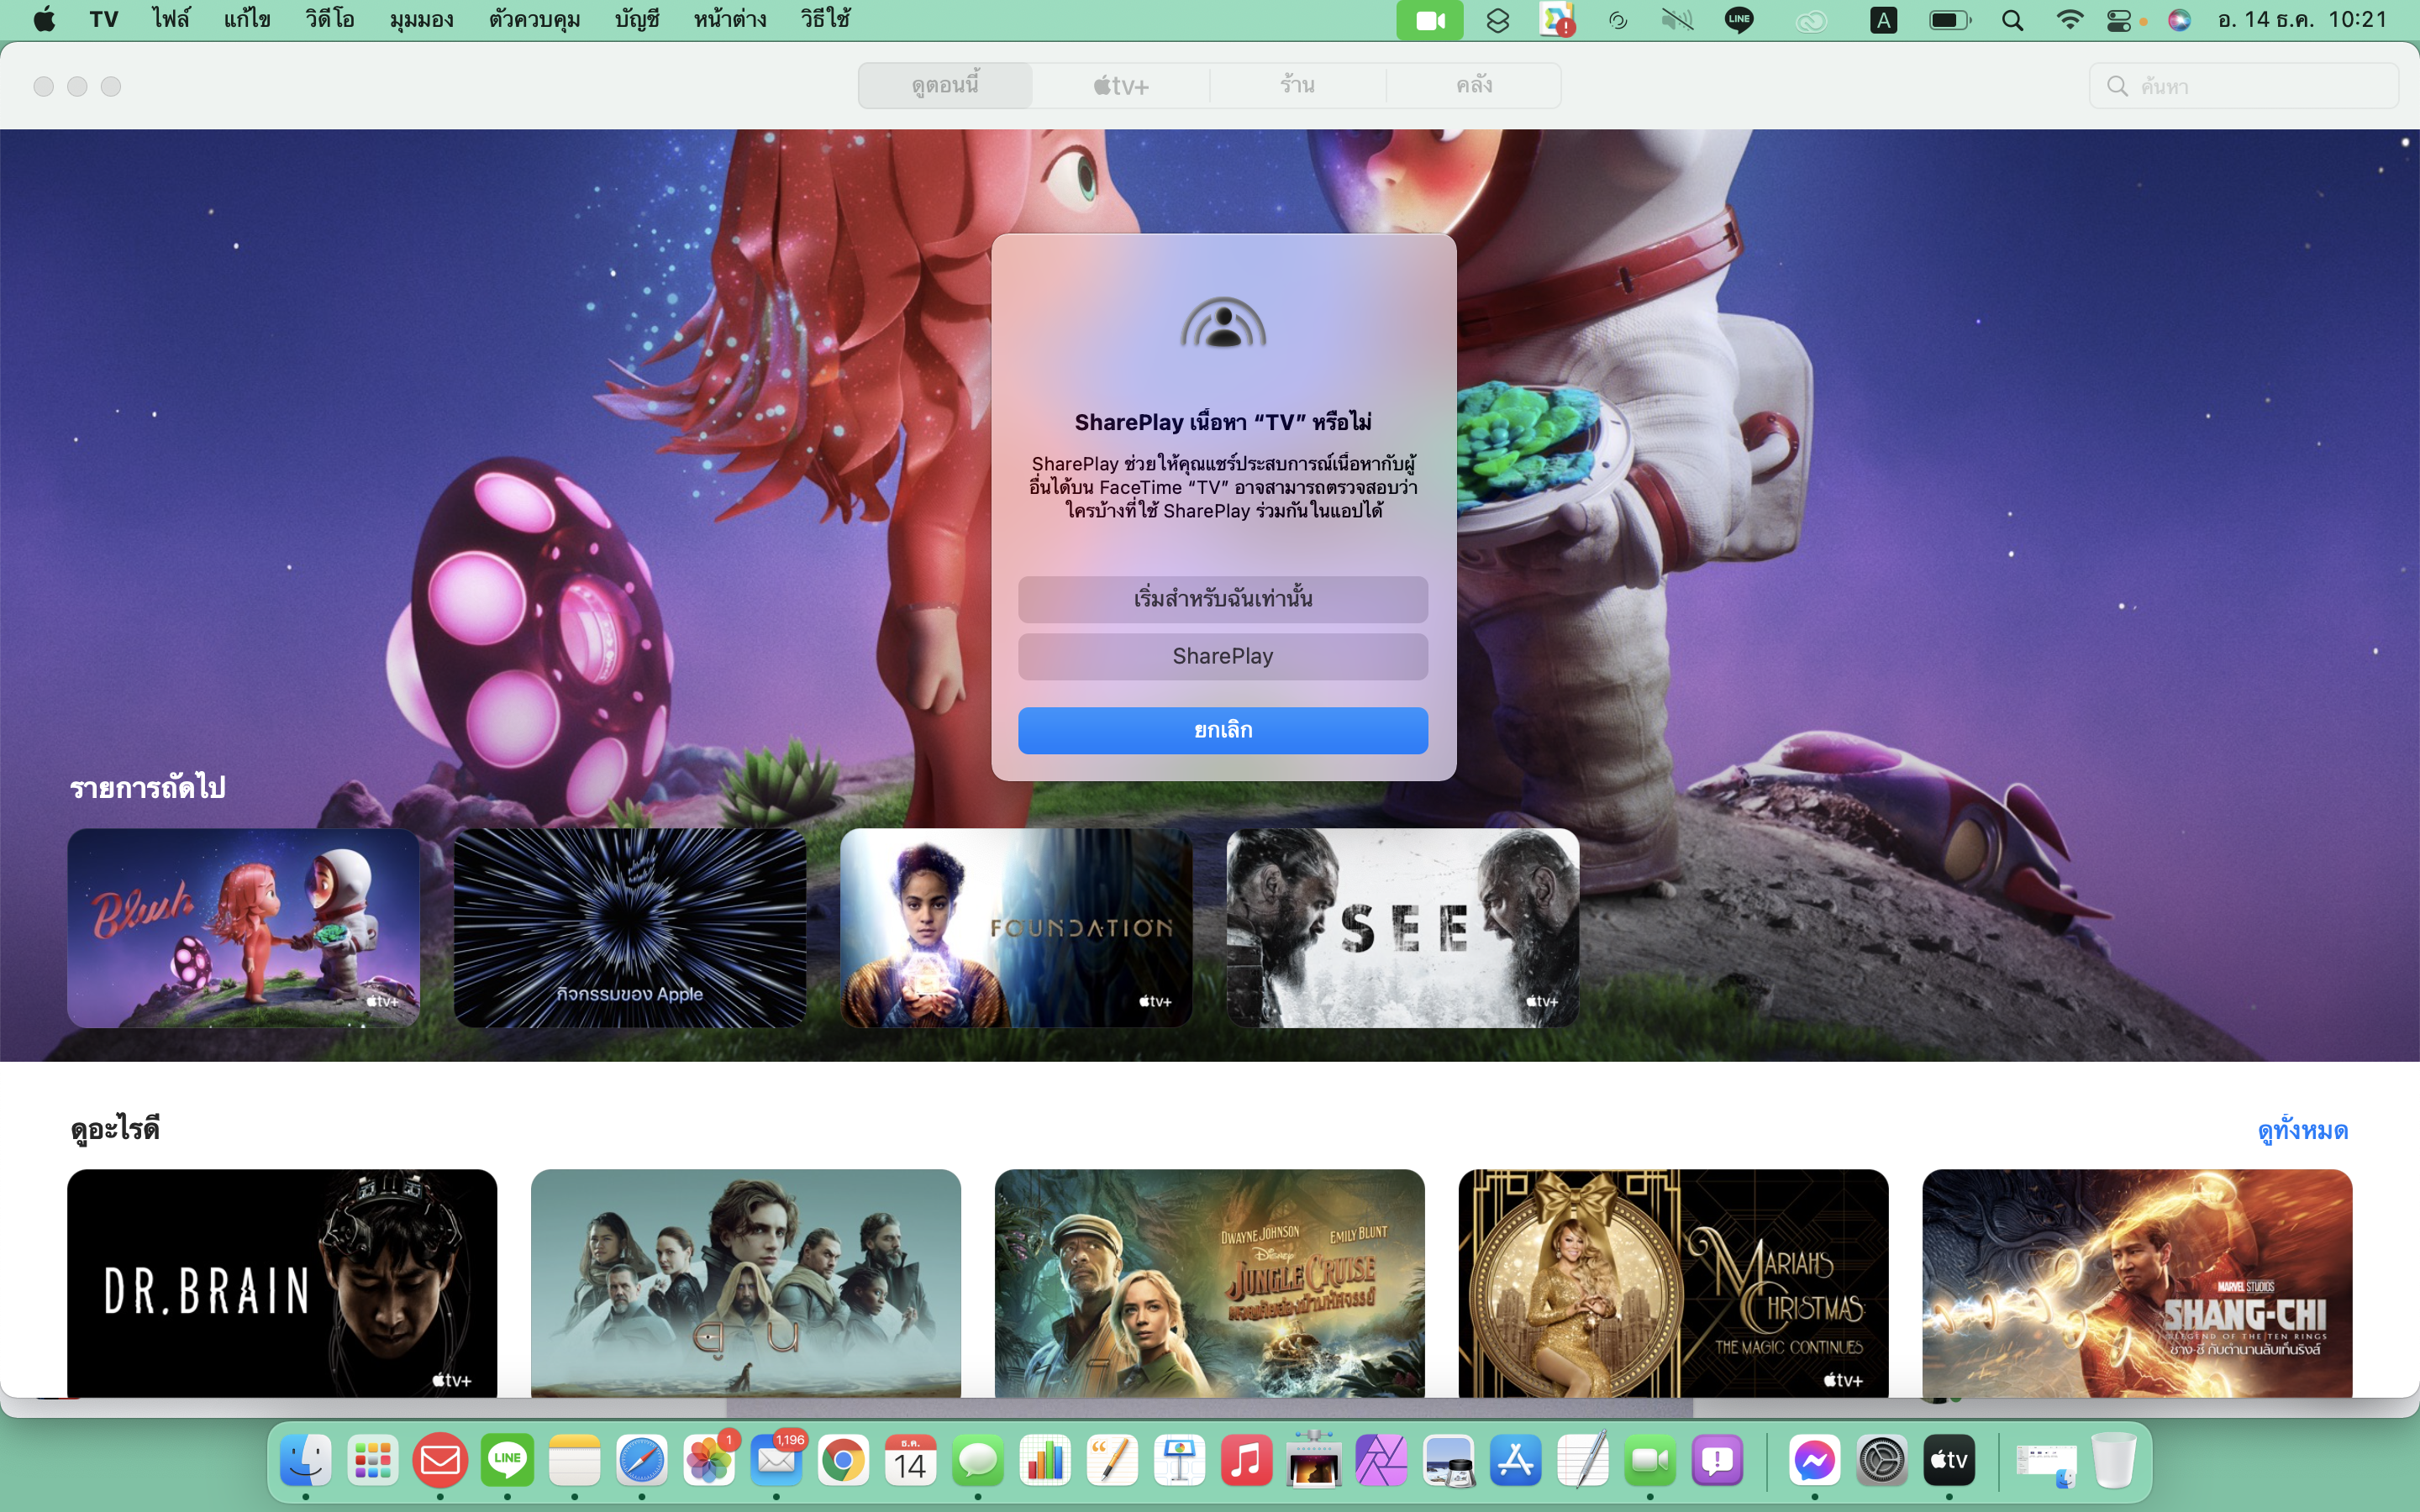
Task: Open the battery status menu
Action: [1948, 20]
